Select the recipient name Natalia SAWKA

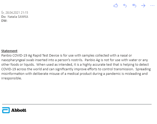[18, 17]
